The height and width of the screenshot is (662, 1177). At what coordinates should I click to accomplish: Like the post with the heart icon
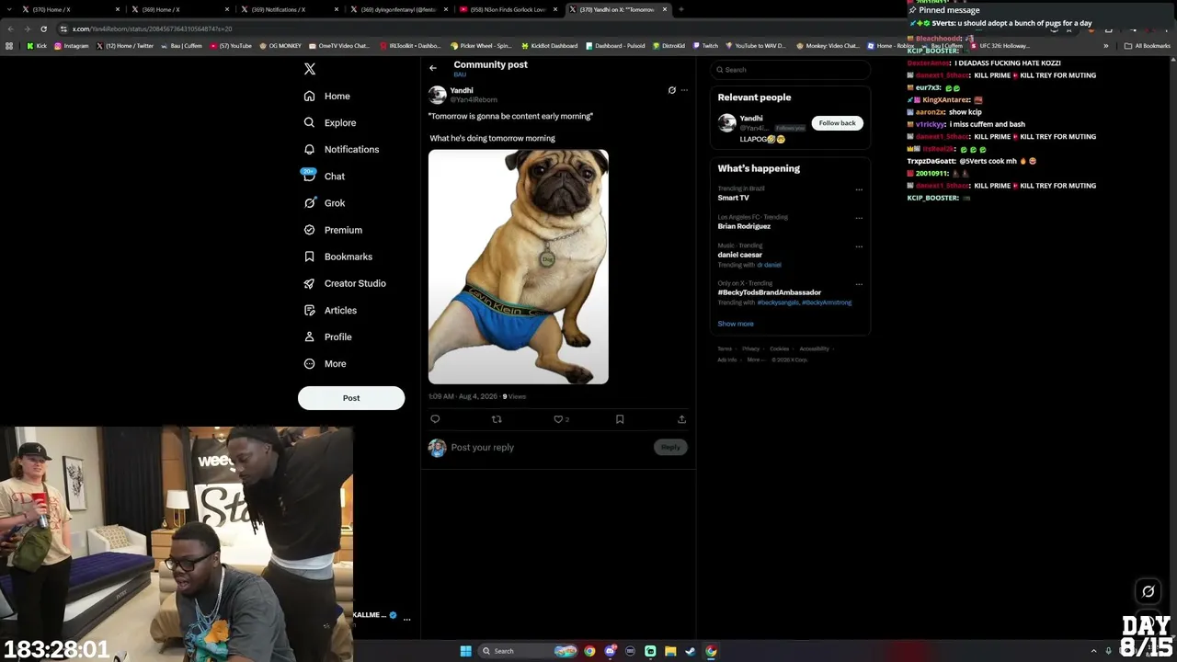coord(558,419)
